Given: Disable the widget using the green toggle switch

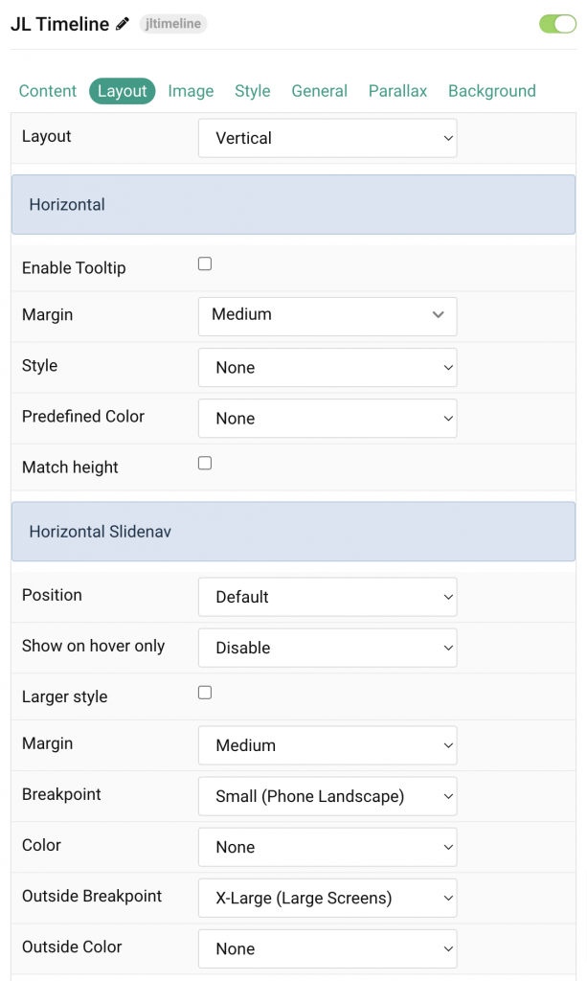Looking at the screenshot, I should pyautogui.click(x=557, y=23).
